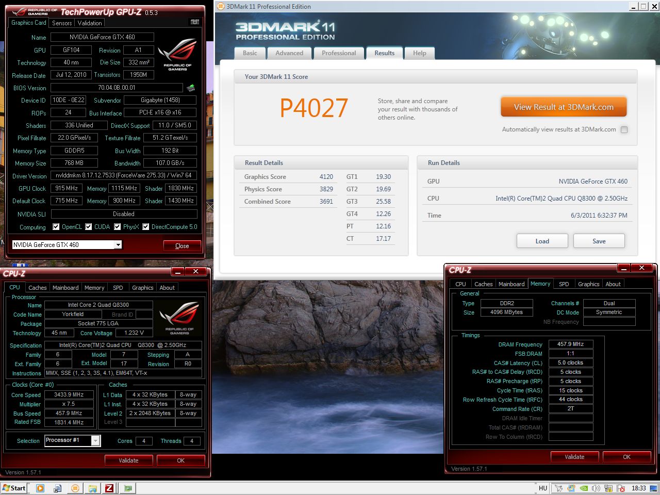Open Graphics tab in left CPU-Z window

(143, 288)
